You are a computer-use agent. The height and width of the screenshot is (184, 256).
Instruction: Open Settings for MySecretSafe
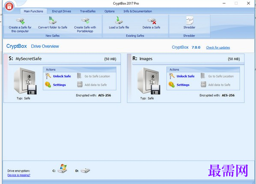pyautogui.click(x=59, y=85)
